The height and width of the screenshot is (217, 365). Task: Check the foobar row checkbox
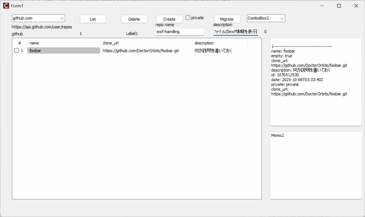16,51
